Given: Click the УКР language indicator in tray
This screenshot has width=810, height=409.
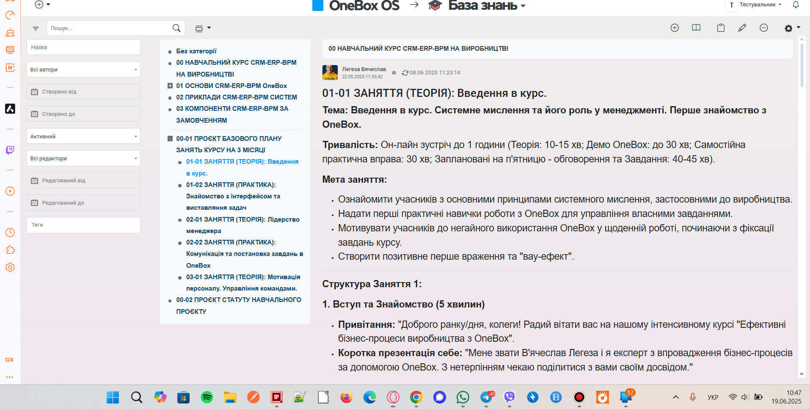Looking at the screenshot, I should [x=713, y=397].
